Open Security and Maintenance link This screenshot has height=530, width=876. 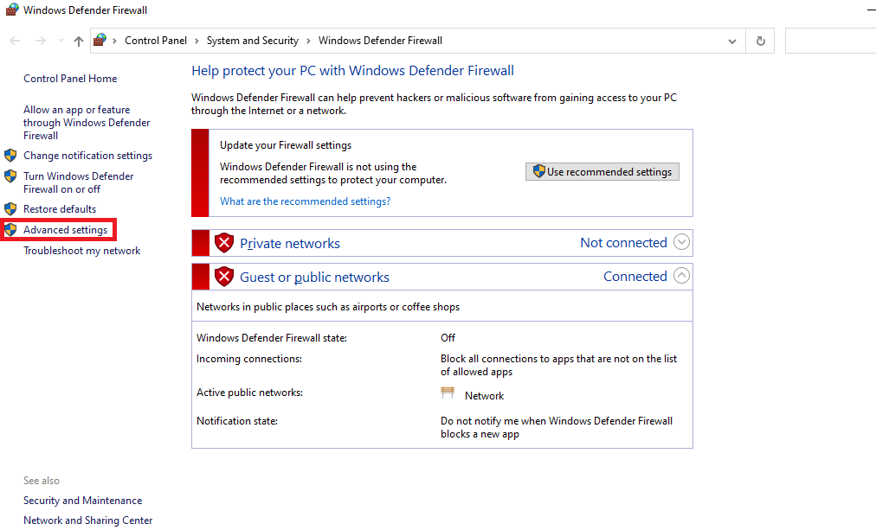pyautogui.click(x=83, y=501)
